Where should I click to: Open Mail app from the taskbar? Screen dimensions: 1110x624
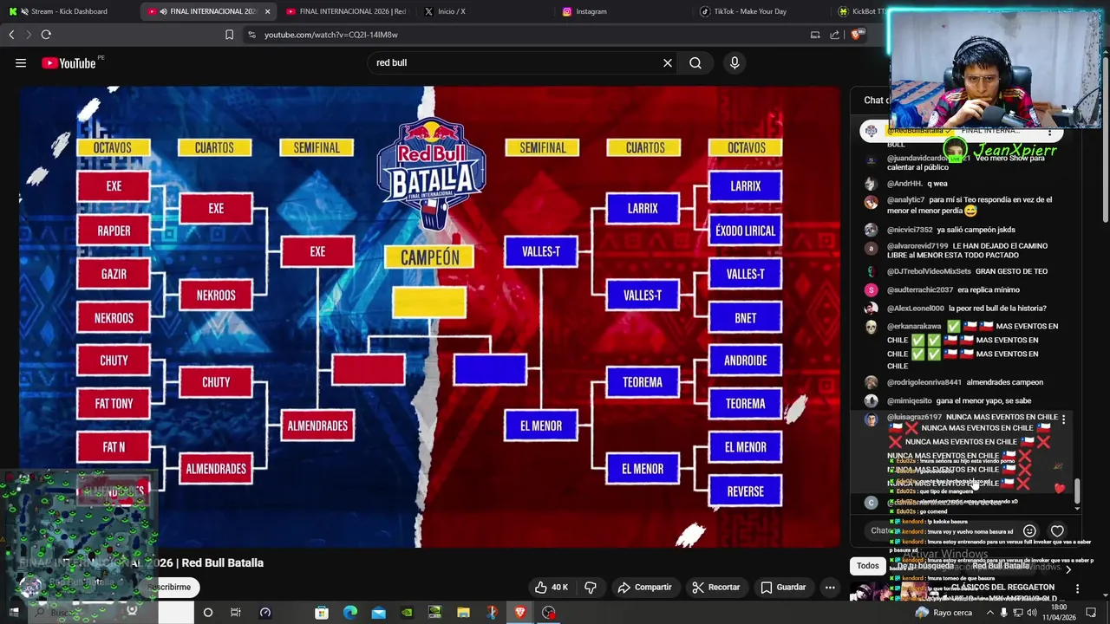pyautogui.click(x=379, y=613)
